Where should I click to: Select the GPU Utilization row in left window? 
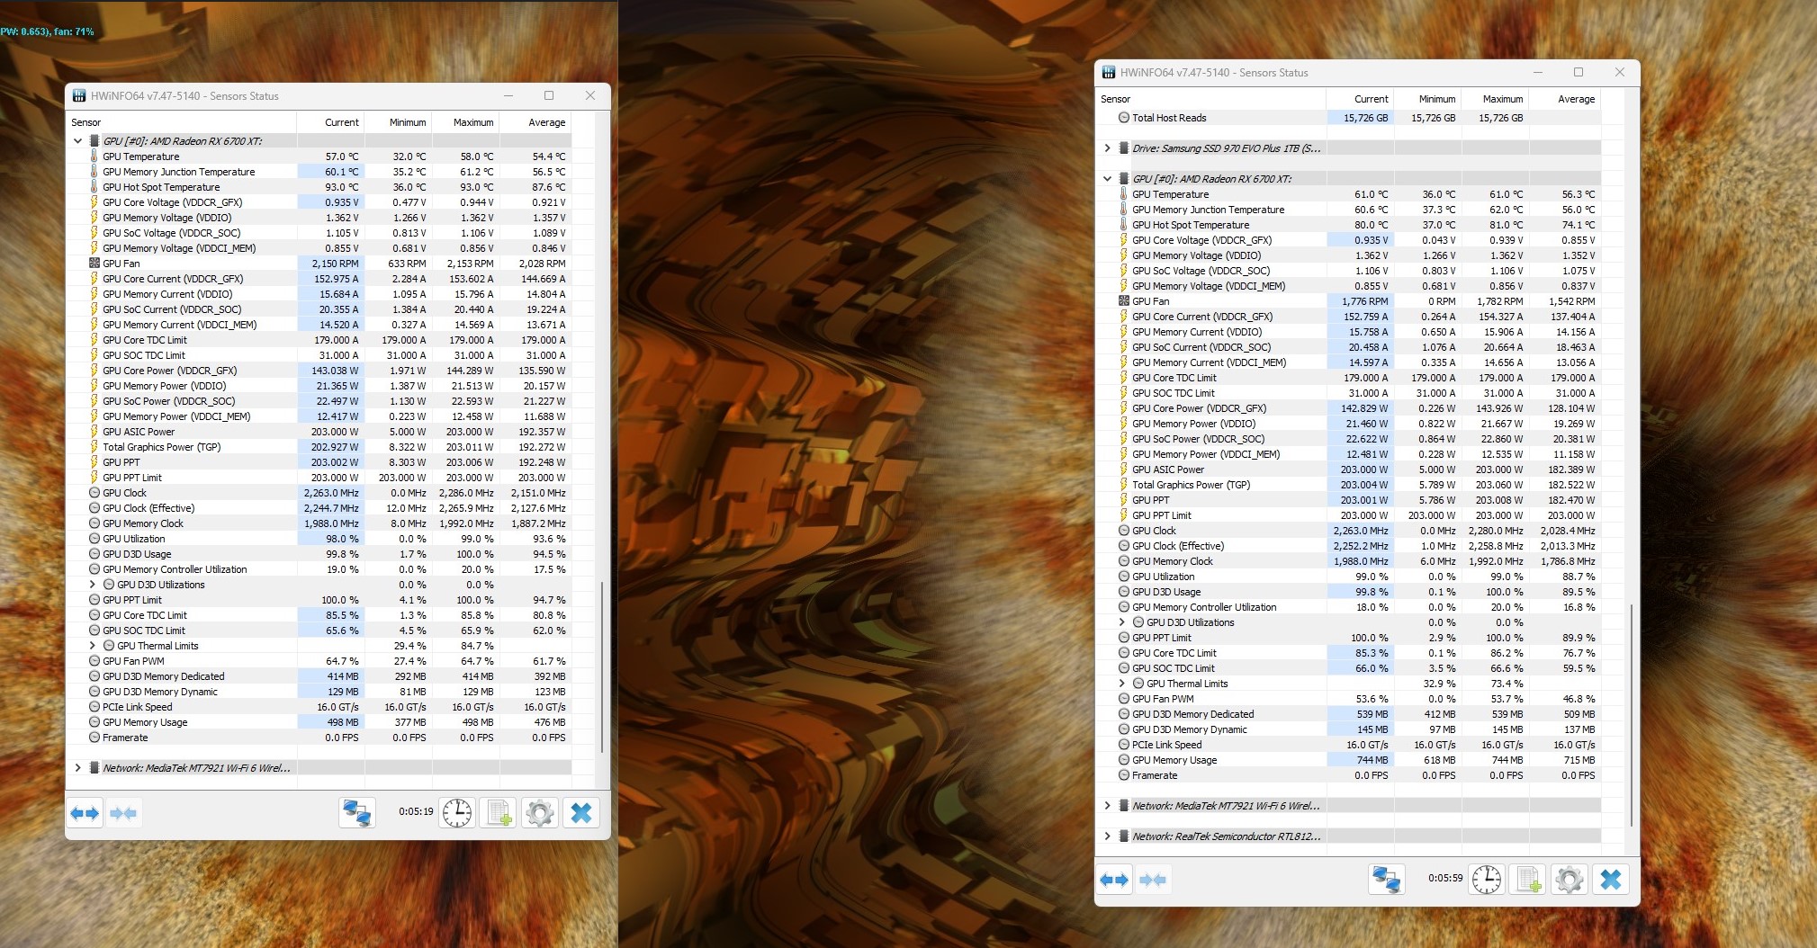tap(319, 539)
